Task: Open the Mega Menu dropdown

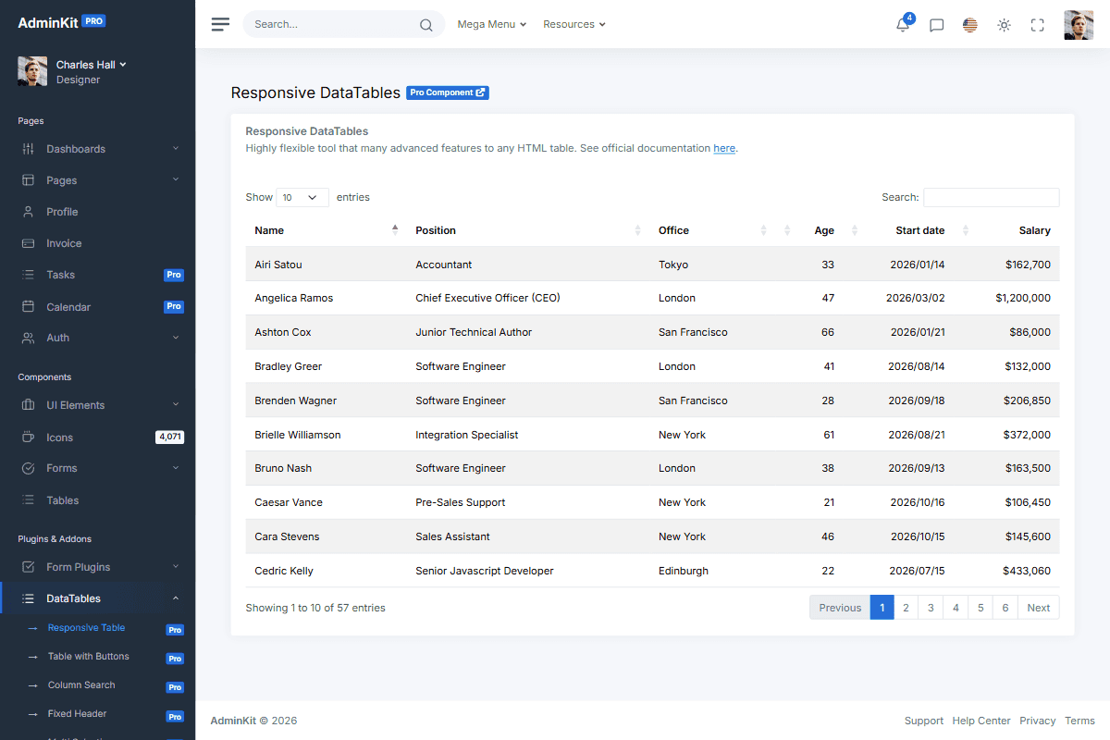Action: coord(492,24)
